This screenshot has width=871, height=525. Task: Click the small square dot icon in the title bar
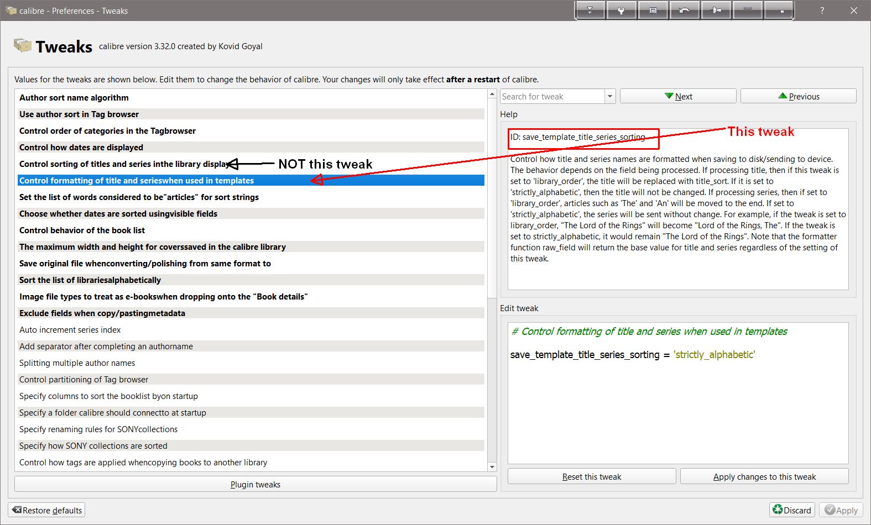click(x=779, y=11)
